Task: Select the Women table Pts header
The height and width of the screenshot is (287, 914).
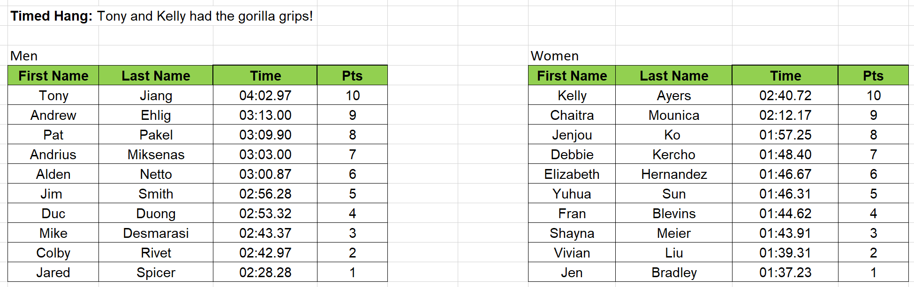Action: (x=873, y=75)
